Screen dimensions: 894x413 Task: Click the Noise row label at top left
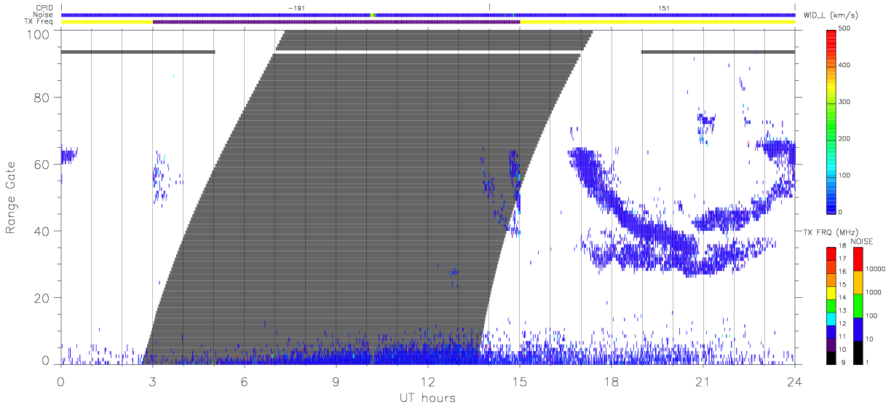click(x=42, y=15)
